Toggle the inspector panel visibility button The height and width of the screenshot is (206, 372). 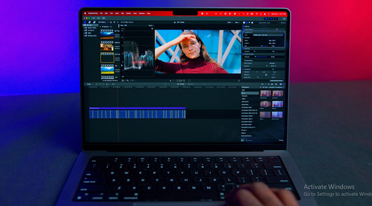coord(276,19)
